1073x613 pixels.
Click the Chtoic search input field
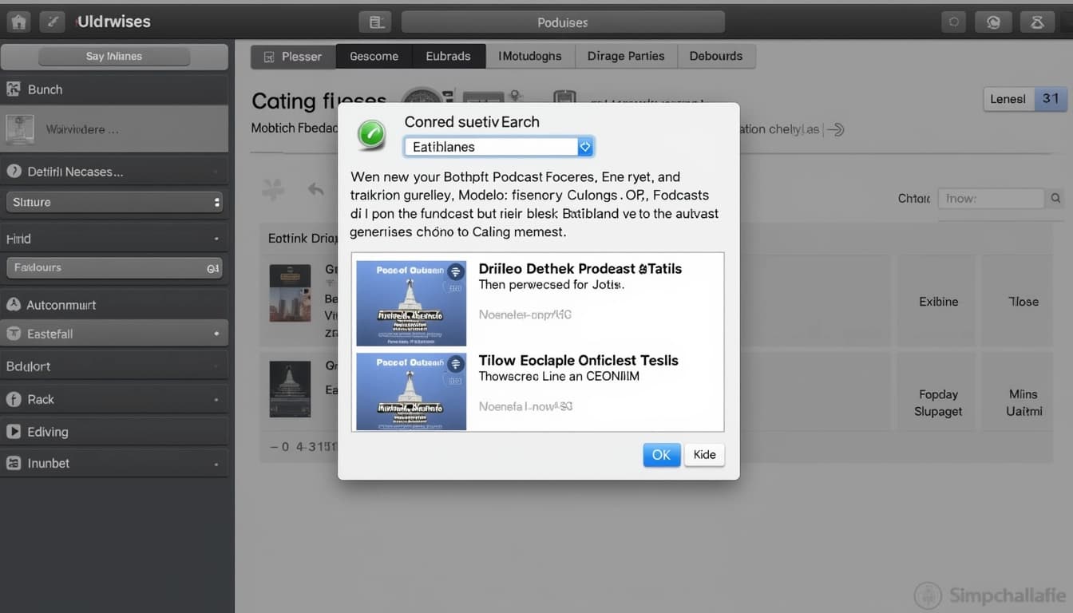[x=990, y=199]
